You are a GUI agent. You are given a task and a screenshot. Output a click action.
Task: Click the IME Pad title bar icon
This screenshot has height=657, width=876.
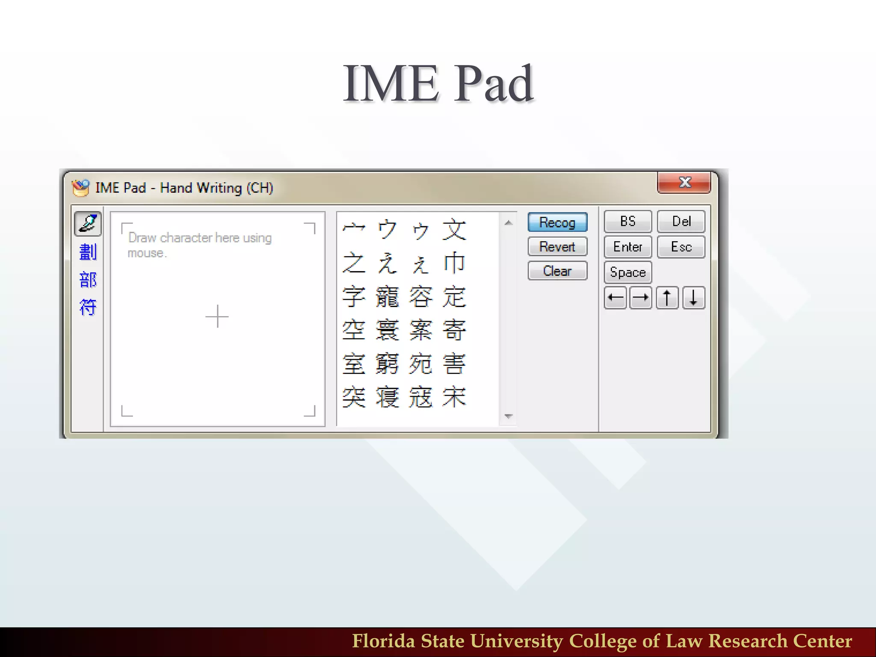click(x=80, y=187)
